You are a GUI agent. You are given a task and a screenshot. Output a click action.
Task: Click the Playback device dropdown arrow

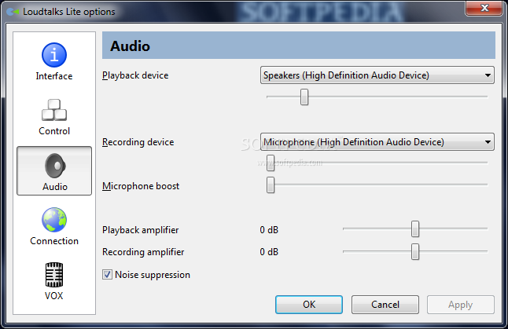point(488,75)
